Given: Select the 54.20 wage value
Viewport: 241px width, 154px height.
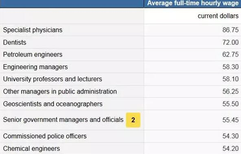Looking at the screenshot, I should coord(230,148).
